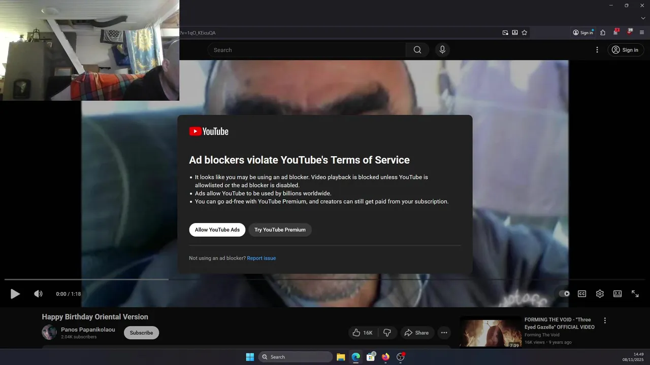This screenshot has width=650, height=365.
Task: Click the video title Happy Birthday Oriental Version
Action: pyautogui.click(x=95, y=317)
